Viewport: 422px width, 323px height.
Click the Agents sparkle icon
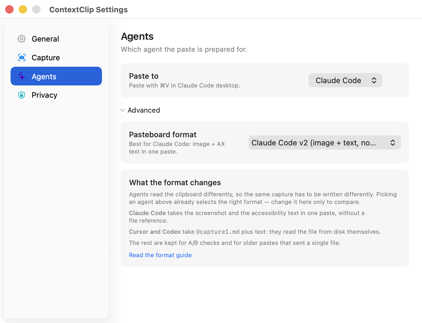pos(22,76)
